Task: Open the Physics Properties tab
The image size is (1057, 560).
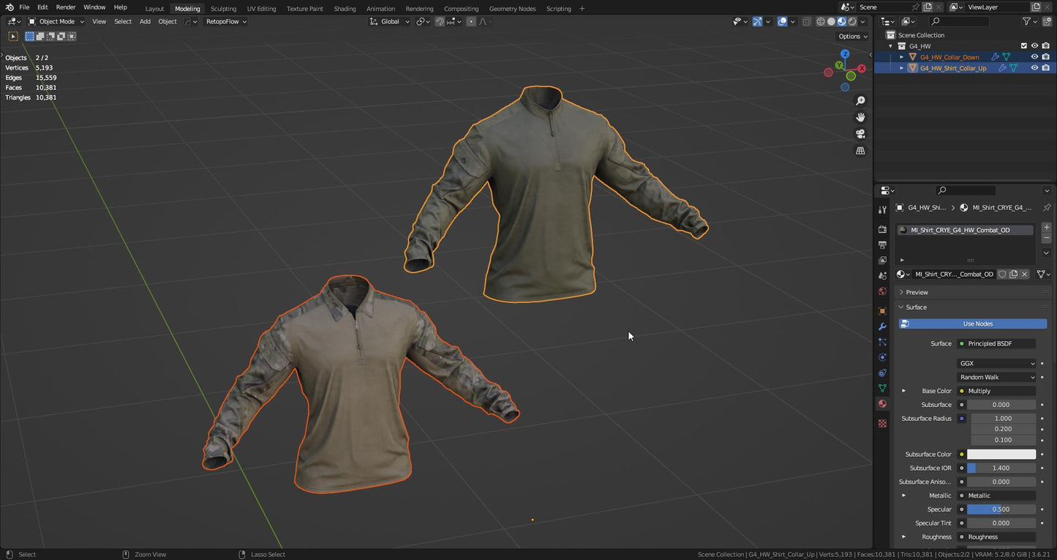Action: (x=882, y=356)
